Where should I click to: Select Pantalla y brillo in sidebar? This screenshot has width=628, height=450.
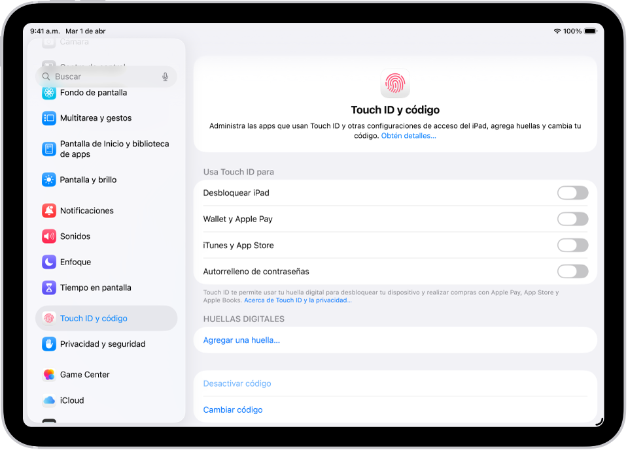(106, 180)
